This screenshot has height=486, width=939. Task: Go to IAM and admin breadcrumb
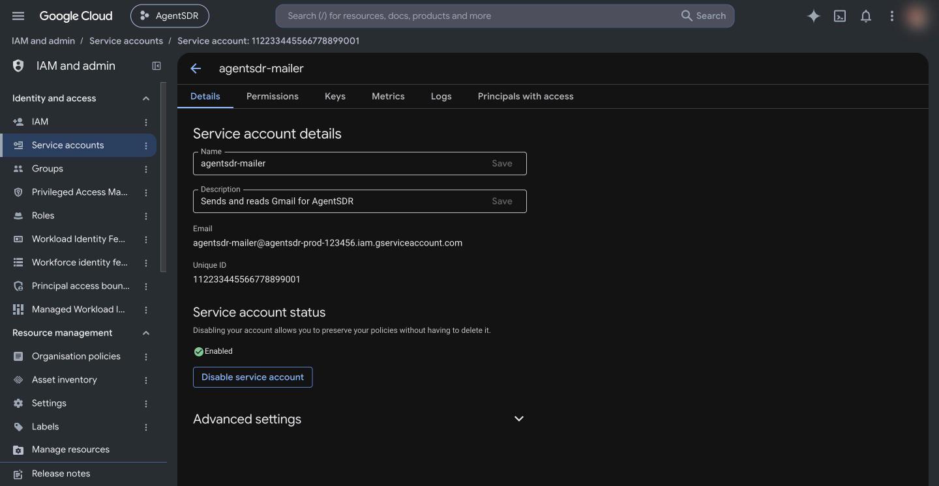[43, 40]
